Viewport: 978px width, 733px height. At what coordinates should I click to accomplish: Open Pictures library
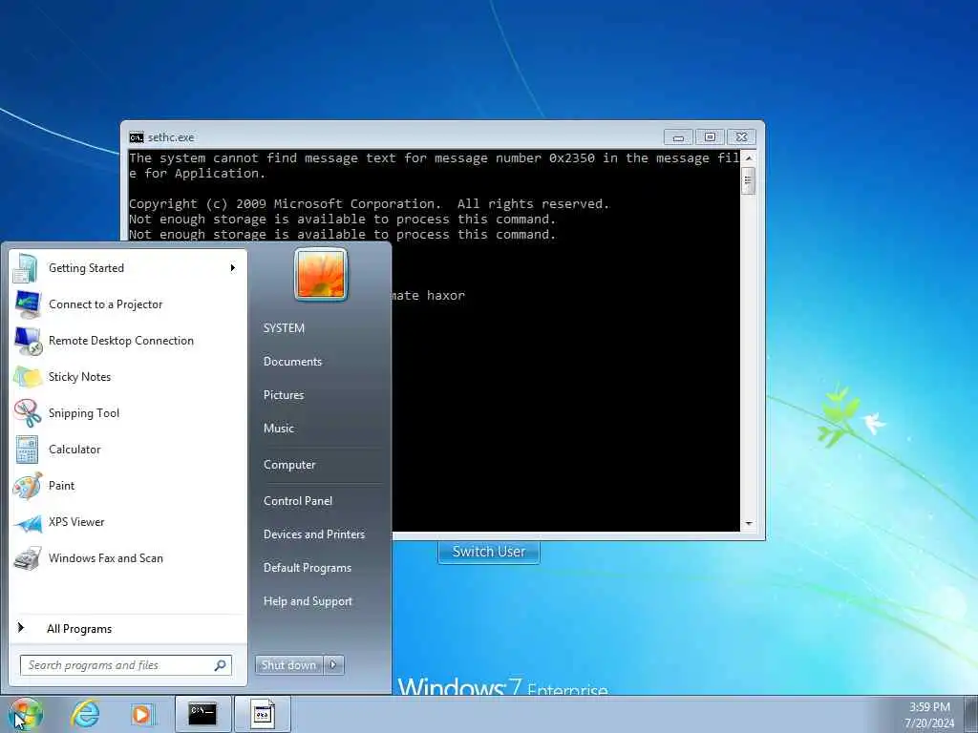click(x=283, y=395)
